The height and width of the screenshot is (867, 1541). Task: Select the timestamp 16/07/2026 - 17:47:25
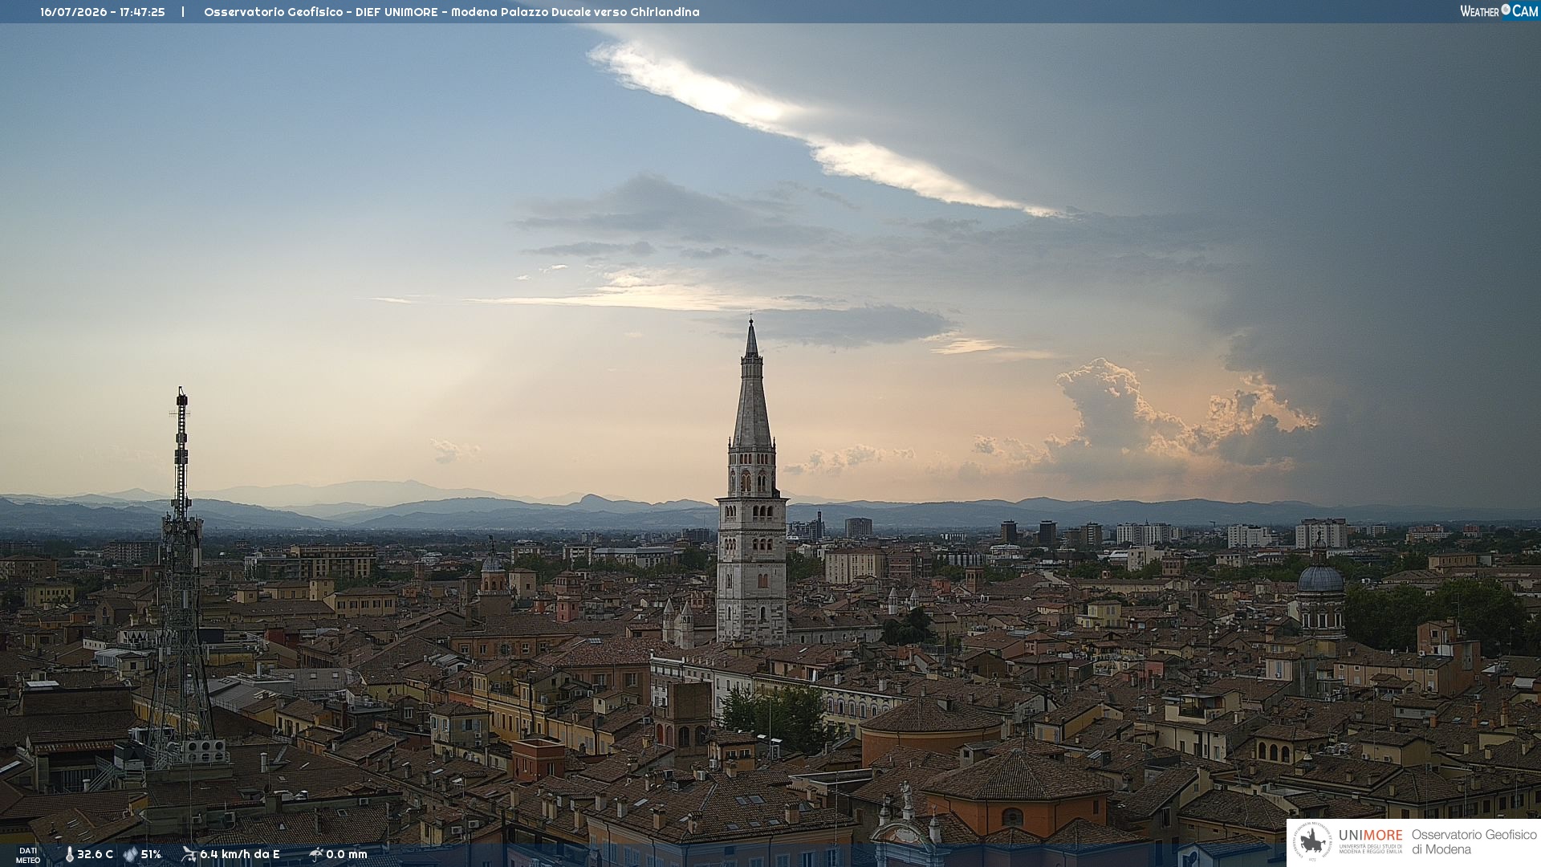(103, 12)
